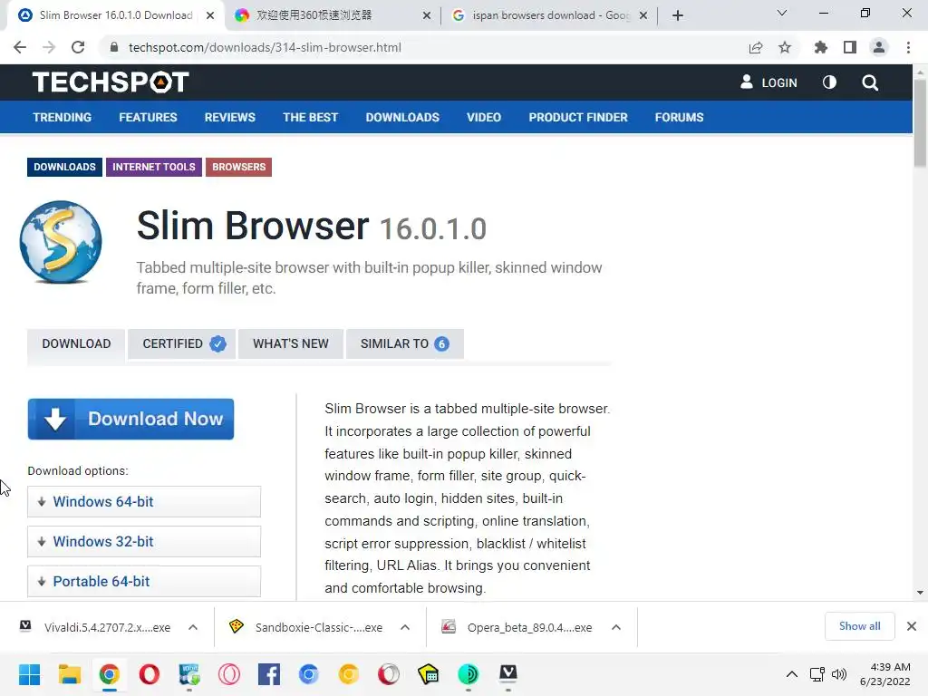928x696 pixels.
Task: Click the browser forward arrow
Action: pos(49,47)
